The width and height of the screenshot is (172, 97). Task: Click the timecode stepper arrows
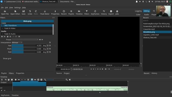(x=71, y=69)
